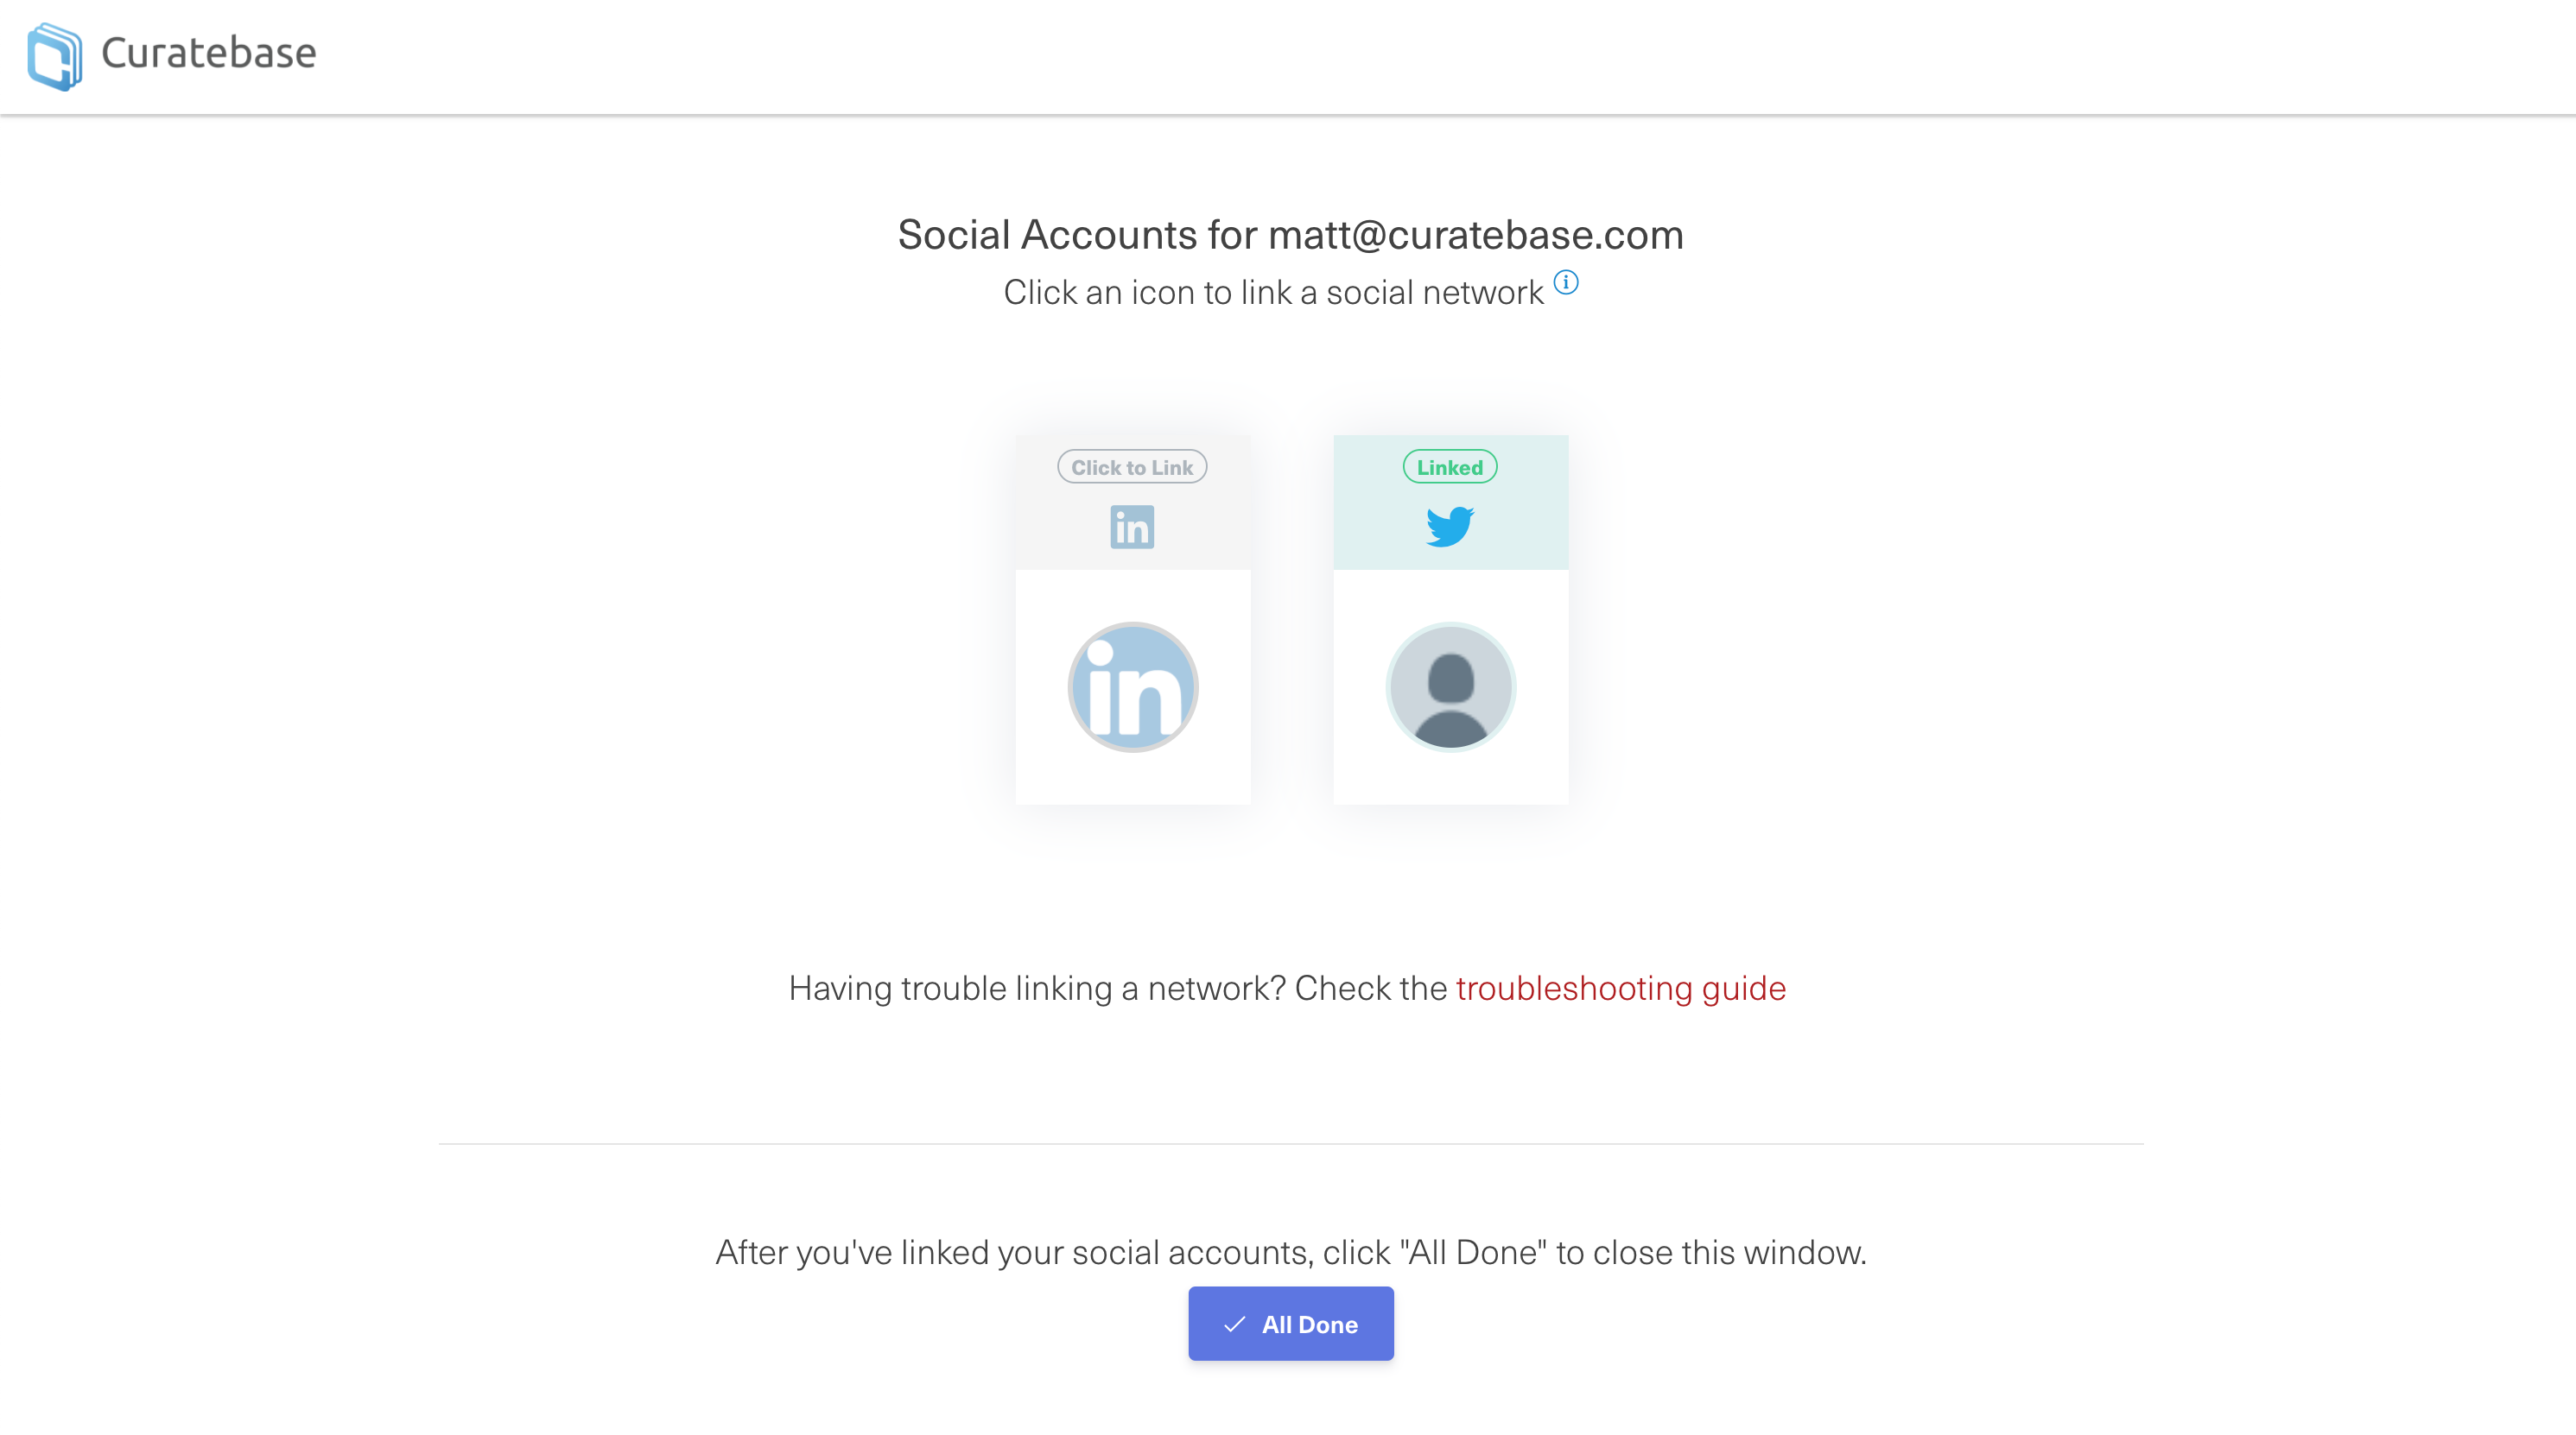
Task: Click "Having trouble linking a network?" text
Action: coord(1037,989)
